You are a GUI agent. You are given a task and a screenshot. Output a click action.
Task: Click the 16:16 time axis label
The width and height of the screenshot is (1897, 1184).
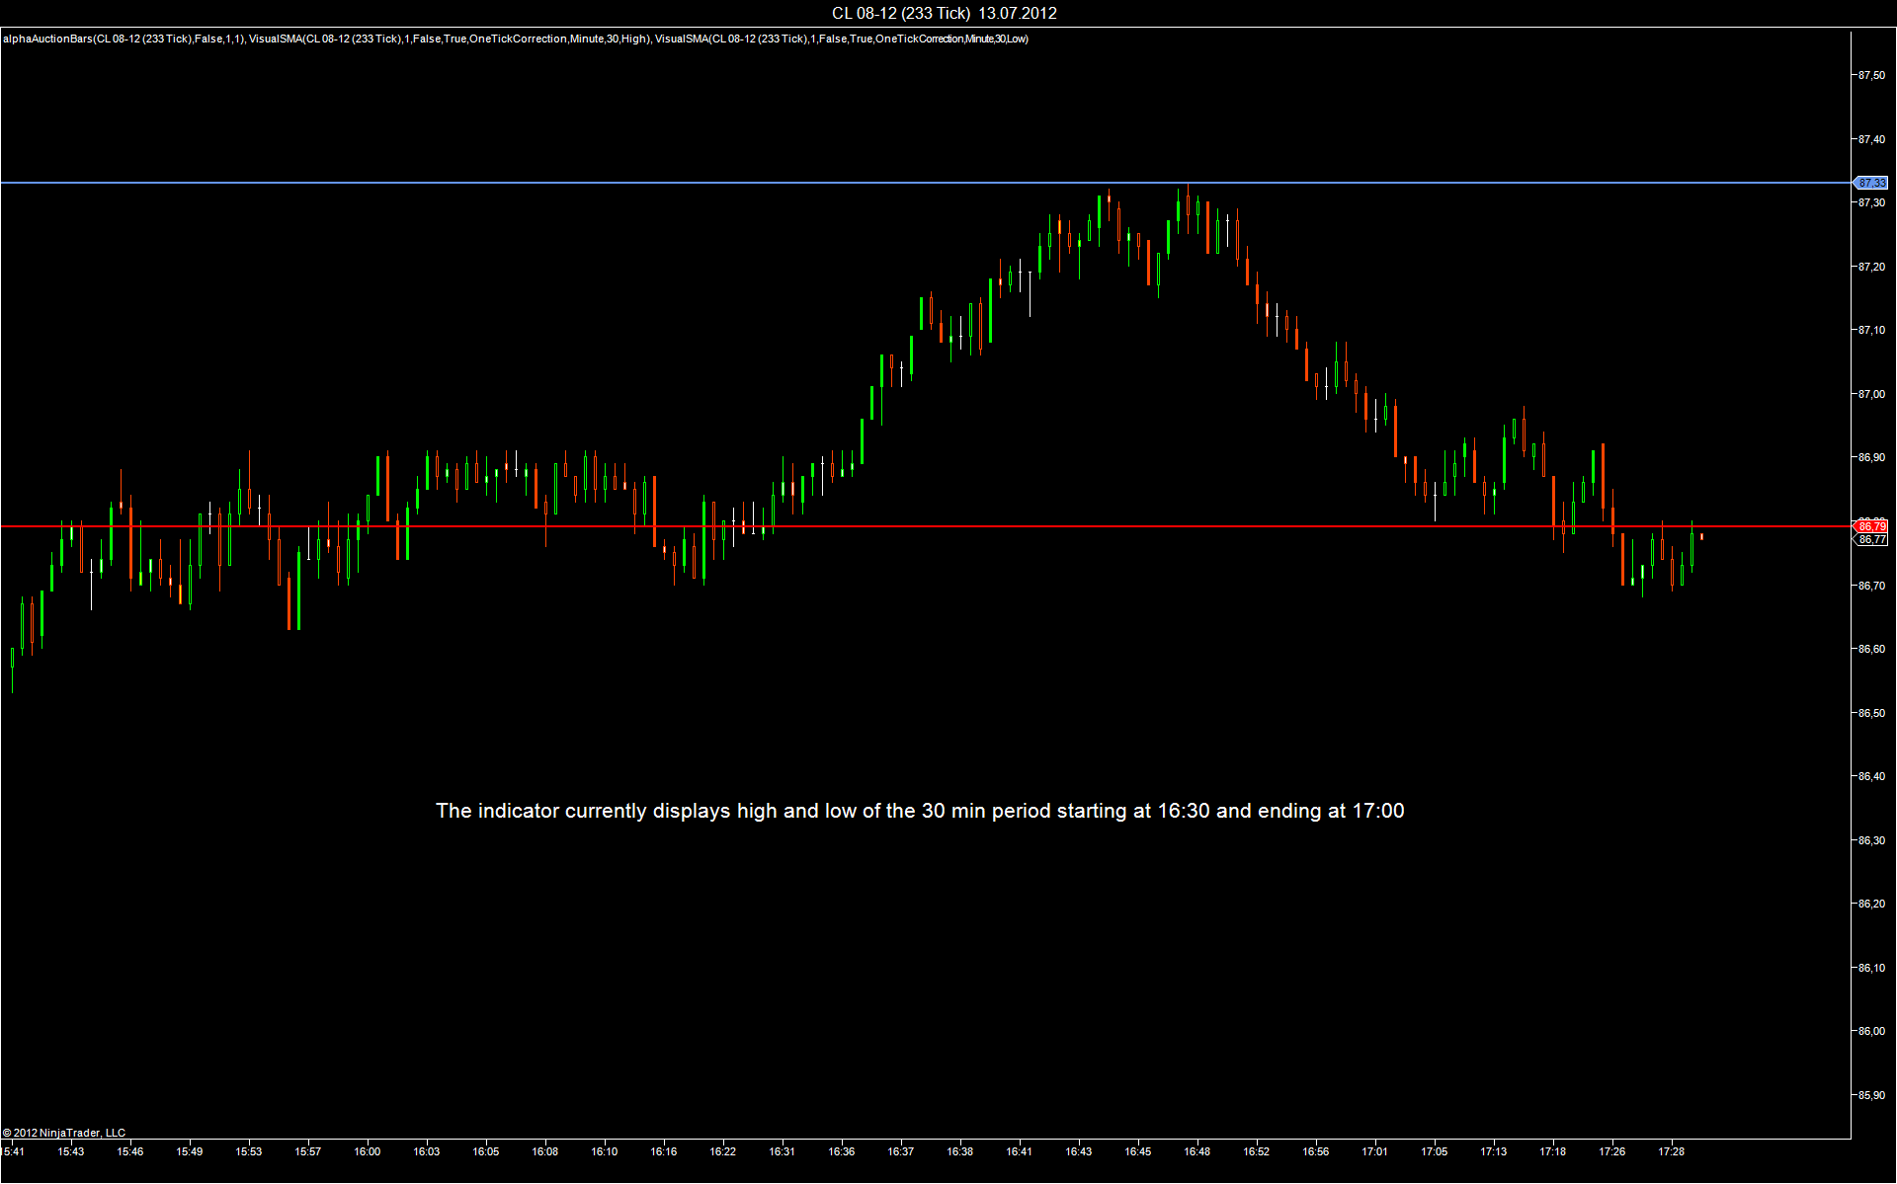coord(664,1151)
